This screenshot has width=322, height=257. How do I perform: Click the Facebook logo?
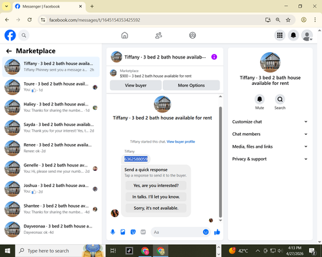10,35
